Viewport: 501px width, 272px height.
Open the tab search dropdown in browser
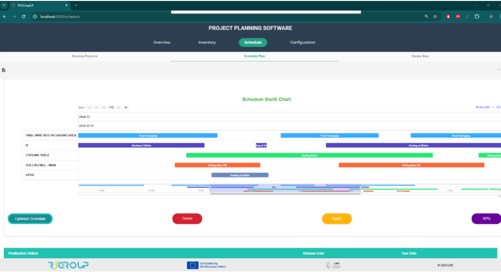coord(4,5)
